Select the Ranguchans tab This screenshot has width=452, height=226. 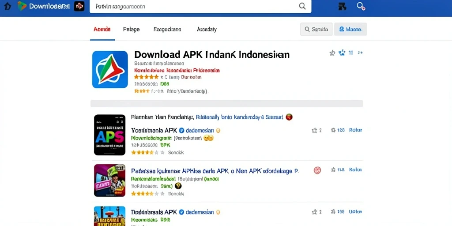[167, 29]
